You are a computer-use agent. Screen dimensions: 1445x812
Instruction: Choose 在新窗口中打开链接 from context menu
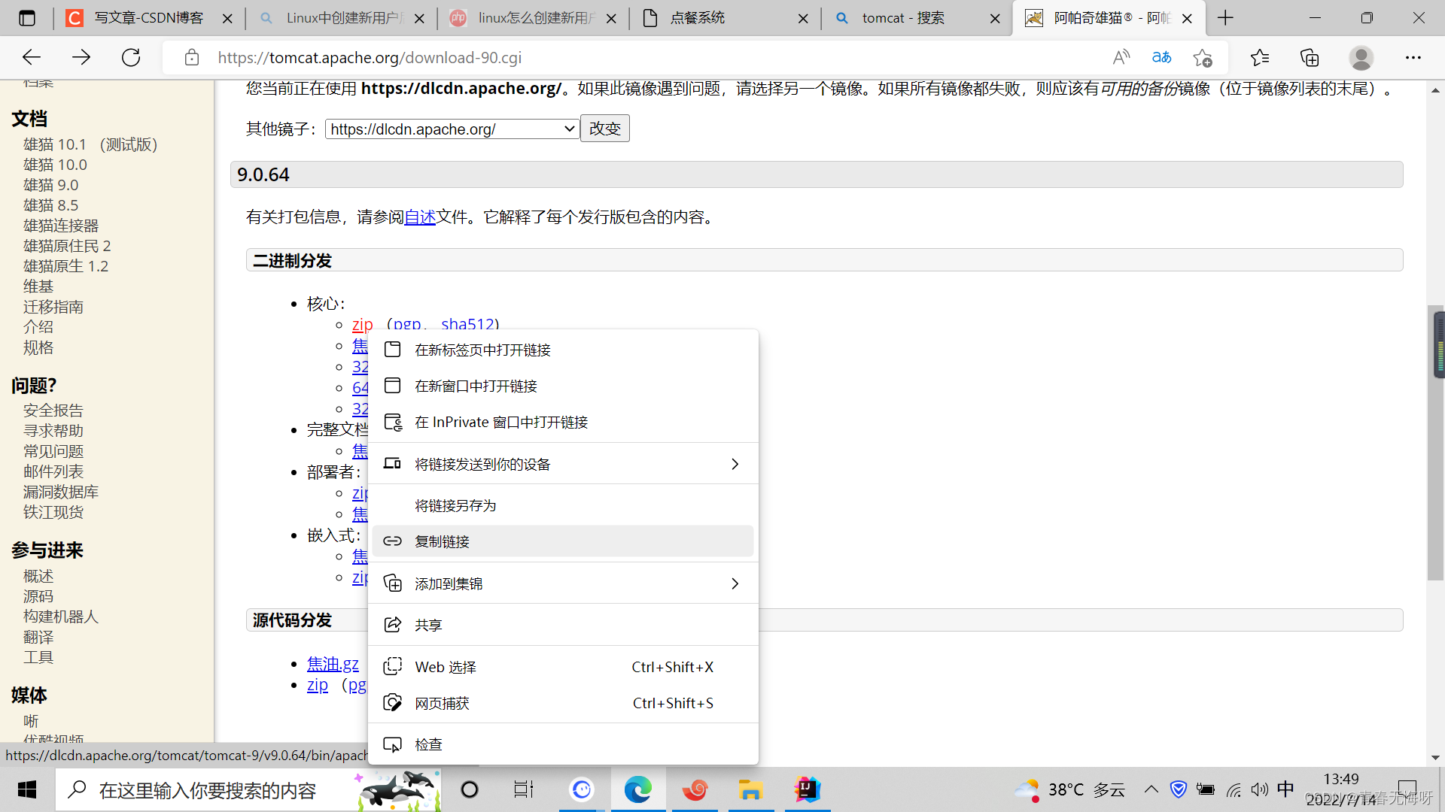(563, 386)
